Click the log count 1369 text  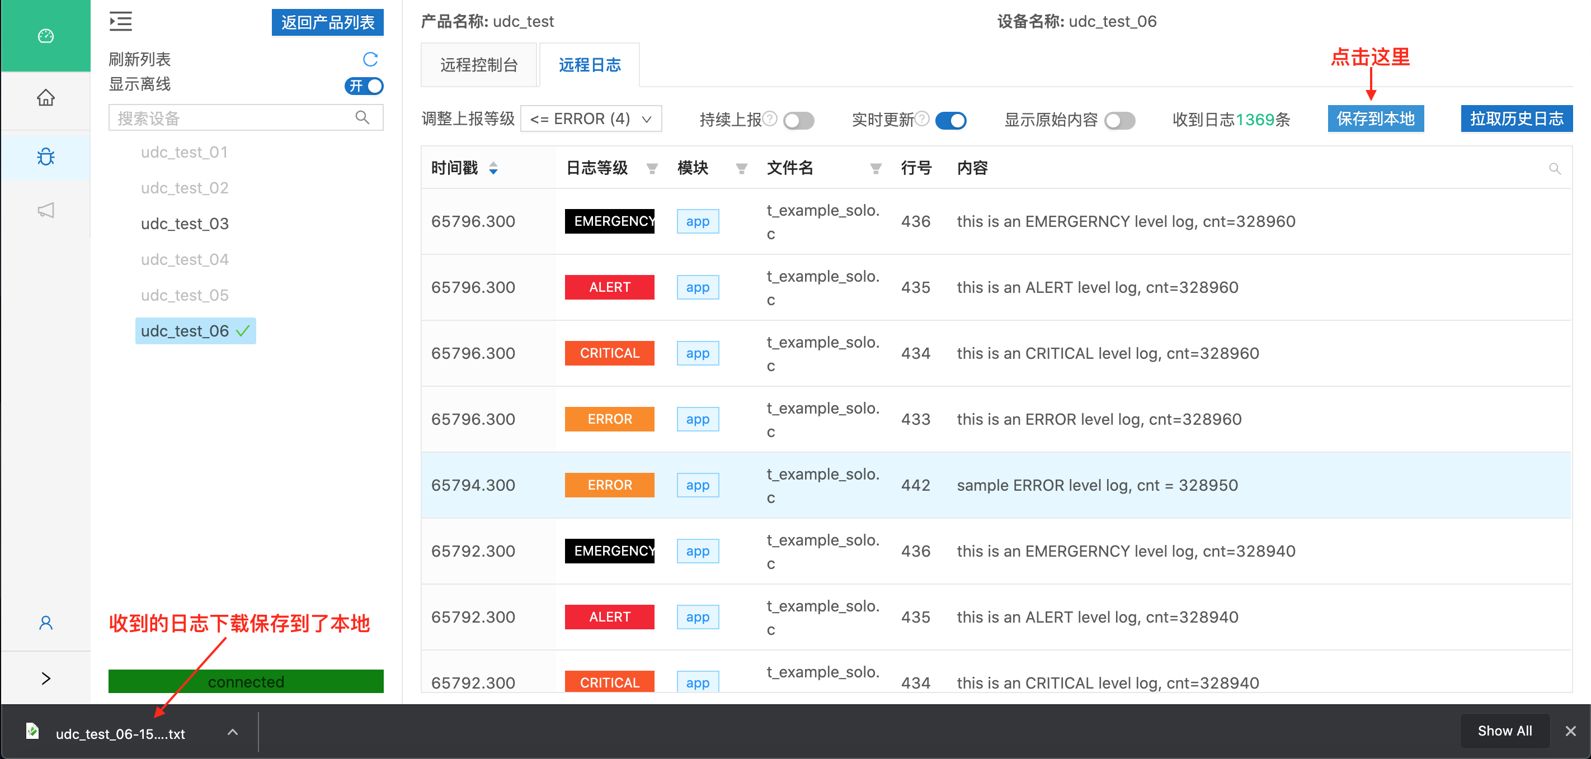click(x=1255, y=119)
